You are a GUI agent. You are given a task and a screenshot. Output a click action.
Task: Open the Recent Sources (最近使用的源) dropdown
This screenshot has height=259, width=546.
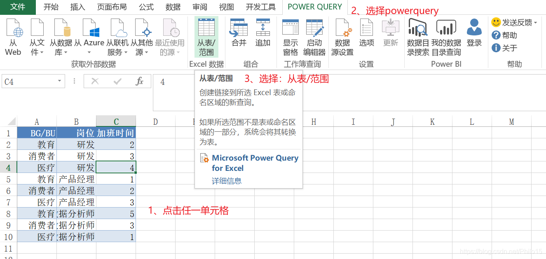click(170, 37)
